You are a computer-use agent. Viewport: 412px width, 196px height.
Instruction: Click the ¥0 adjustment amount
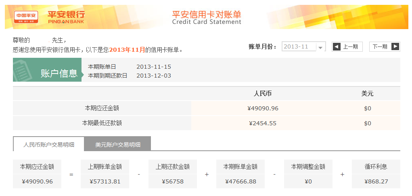click(x=308, y=181)
